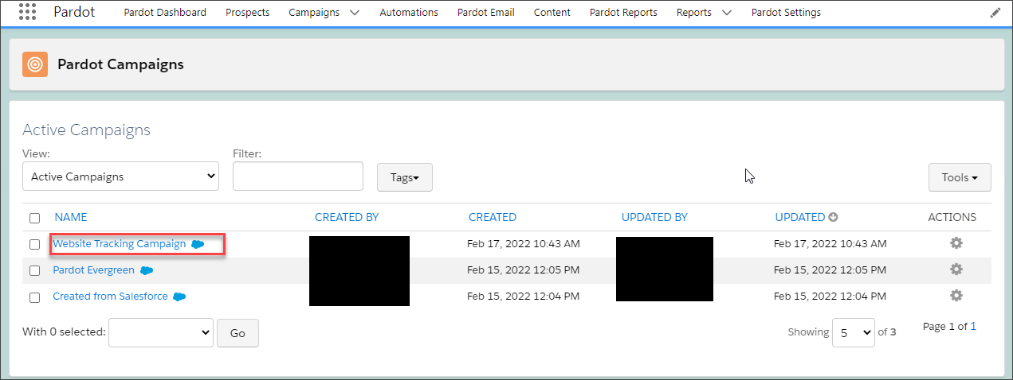Image resolution: width=1013 pixels, height=380 pixels.
Task: Sort by UPDATED column header
Action: [x=799, y=217]
